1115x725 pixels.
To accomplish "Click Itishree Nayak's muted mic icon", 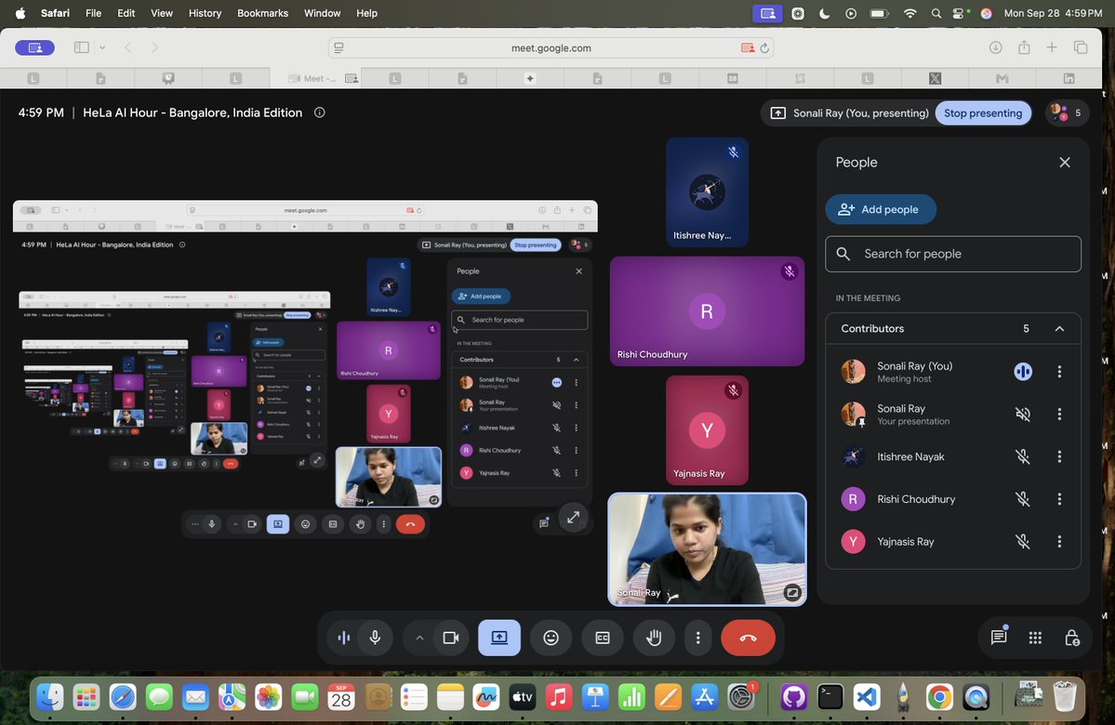I will [1023, 456].
